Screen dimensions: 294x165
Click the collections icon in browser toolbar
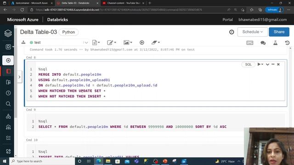point(260,10)
